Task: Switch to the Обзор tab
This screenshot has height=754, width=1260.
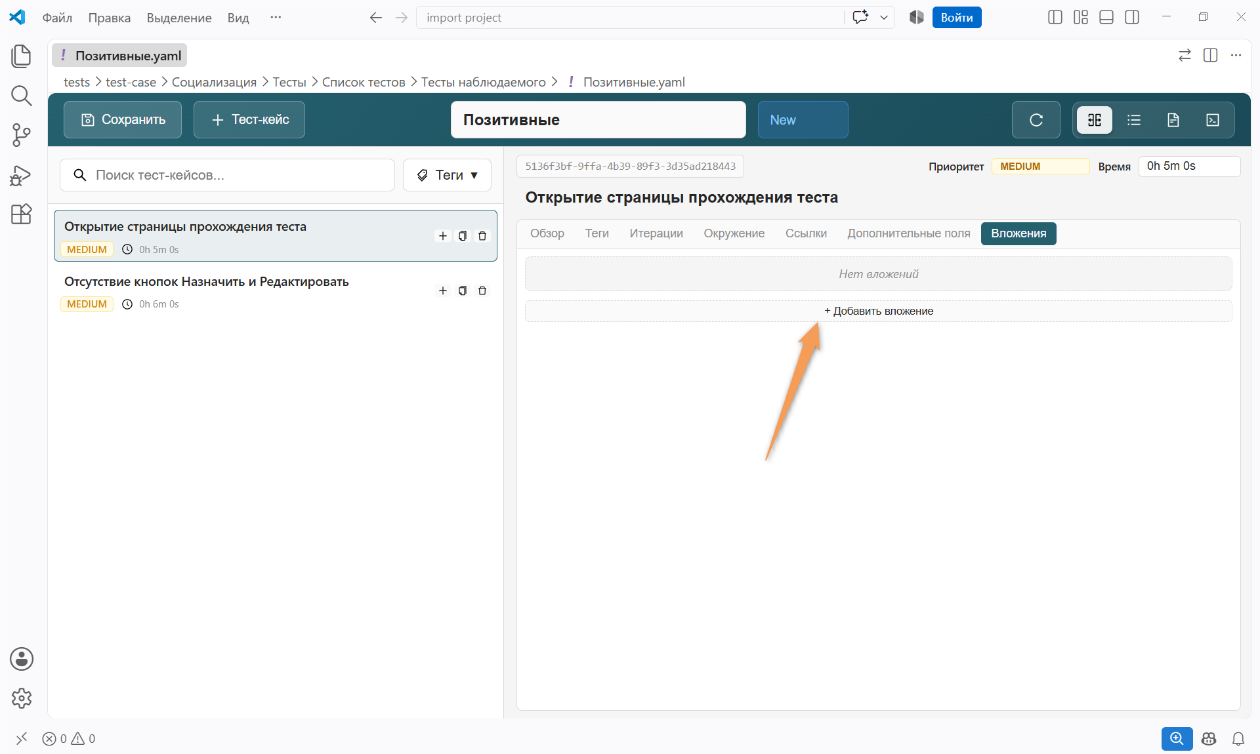Action: [547, 233]
